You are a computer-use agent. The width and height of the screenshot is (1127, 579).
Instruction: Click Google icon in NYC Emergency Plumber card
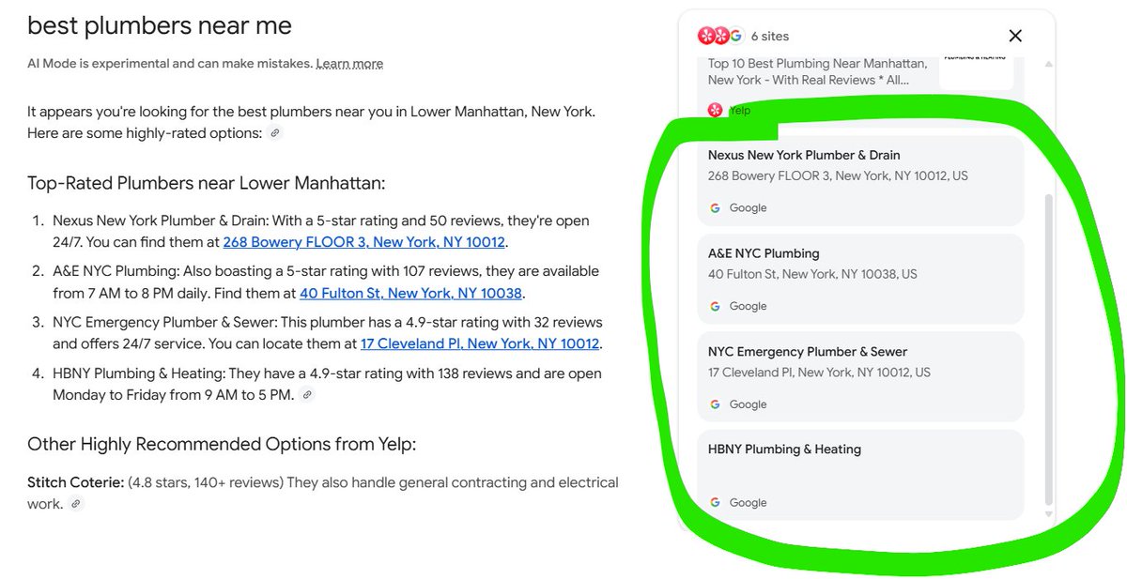715,404
